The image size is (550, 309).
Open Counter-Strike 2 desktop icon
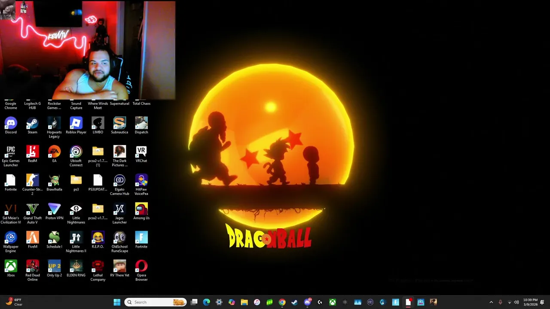pyautogui.click(x=32, y=185)
